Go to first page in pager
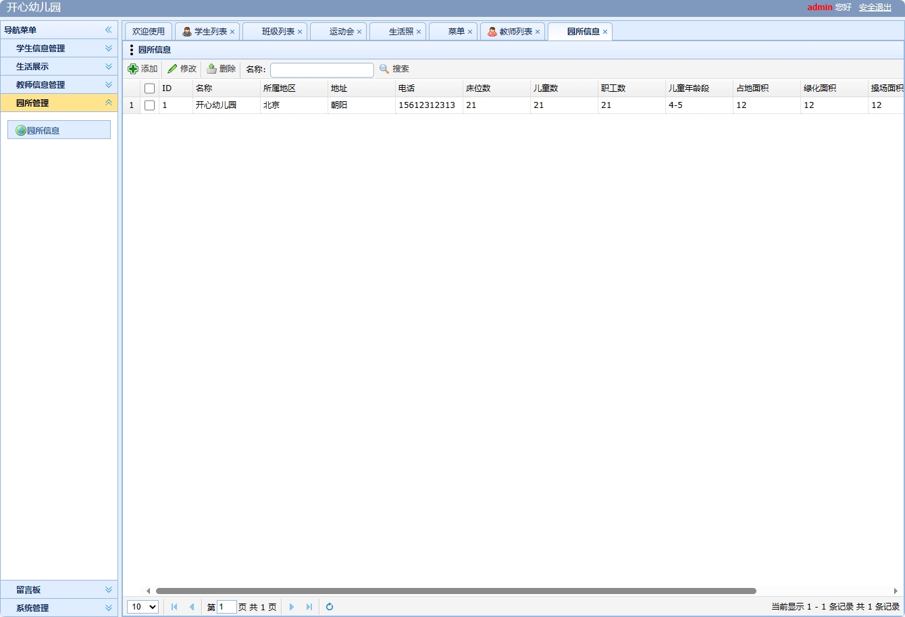The width and height of the screenshot is (905, 617). (174, 607)
